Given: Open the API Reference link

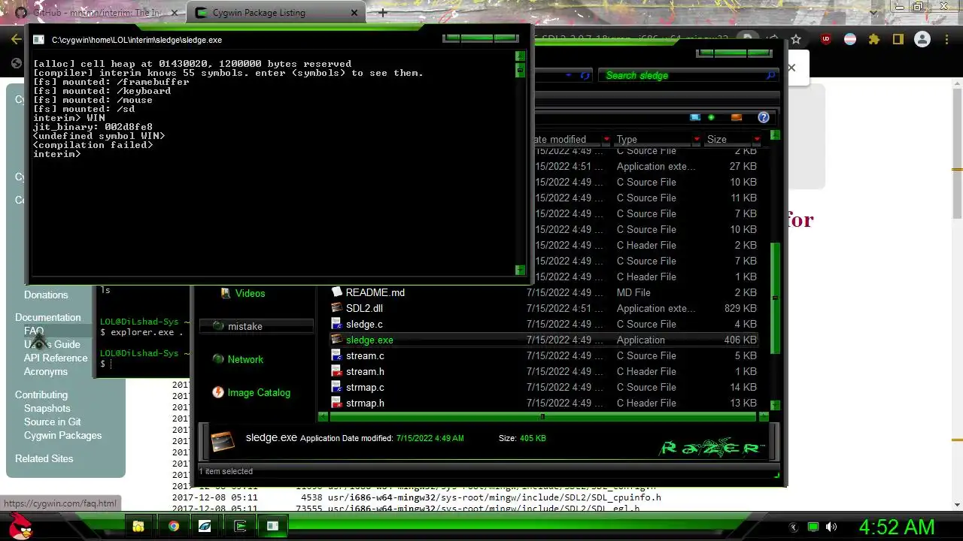Looking at the screenshot, I should (x=56, y=358).
